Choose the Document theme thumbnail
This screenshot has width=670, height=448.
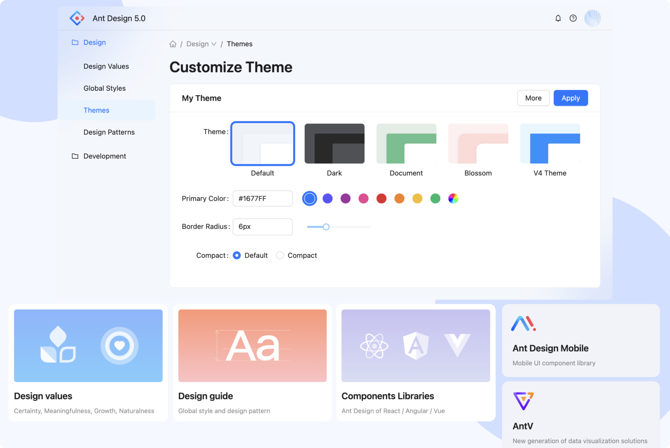tap(406, 144)
